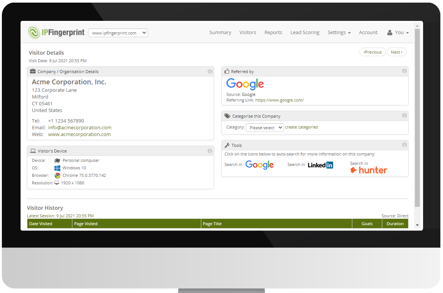Image resolution: width=443 pixels, height=293 pixels.
Task: Search company in LinkedIn via Tools icon
Action: tap(320, 165)
